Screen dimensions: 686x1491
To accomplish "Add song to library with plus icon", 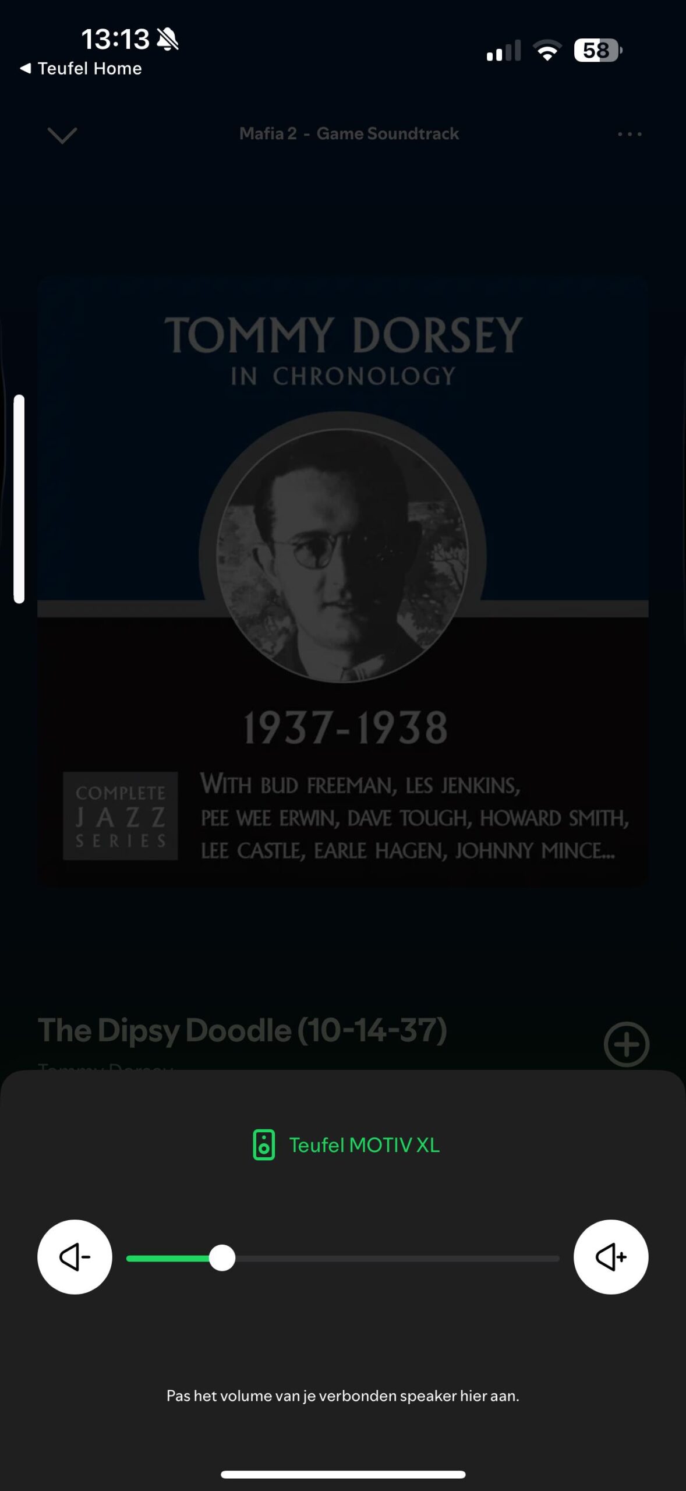I will point(627,1044).
